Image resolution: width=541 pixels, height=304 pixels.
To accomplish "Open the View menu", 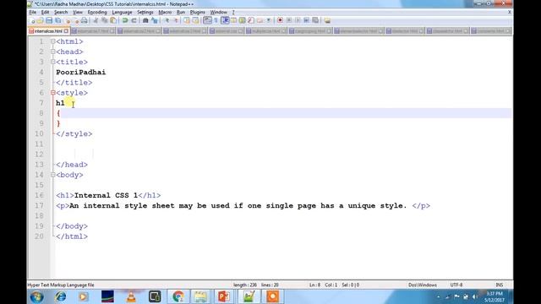I will point(77,12).
